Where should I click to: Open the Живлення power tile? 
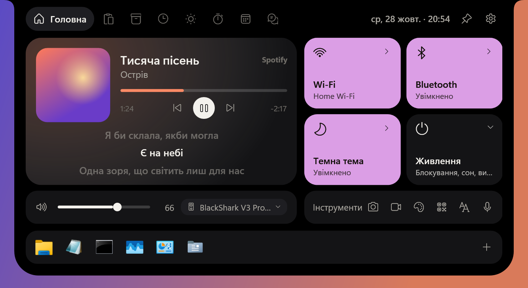click(x=455, y=150)
